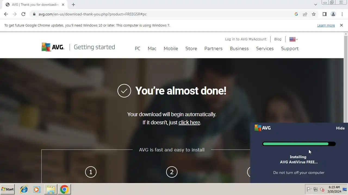Click the 'You're almost done!' heading

(181, 91)
